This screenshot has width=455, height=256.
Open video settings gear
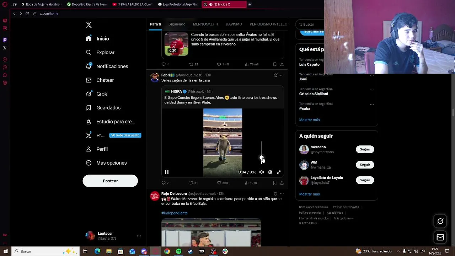point(270,172)
